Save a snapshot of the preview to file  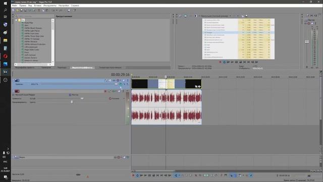(x=246, y=16)
